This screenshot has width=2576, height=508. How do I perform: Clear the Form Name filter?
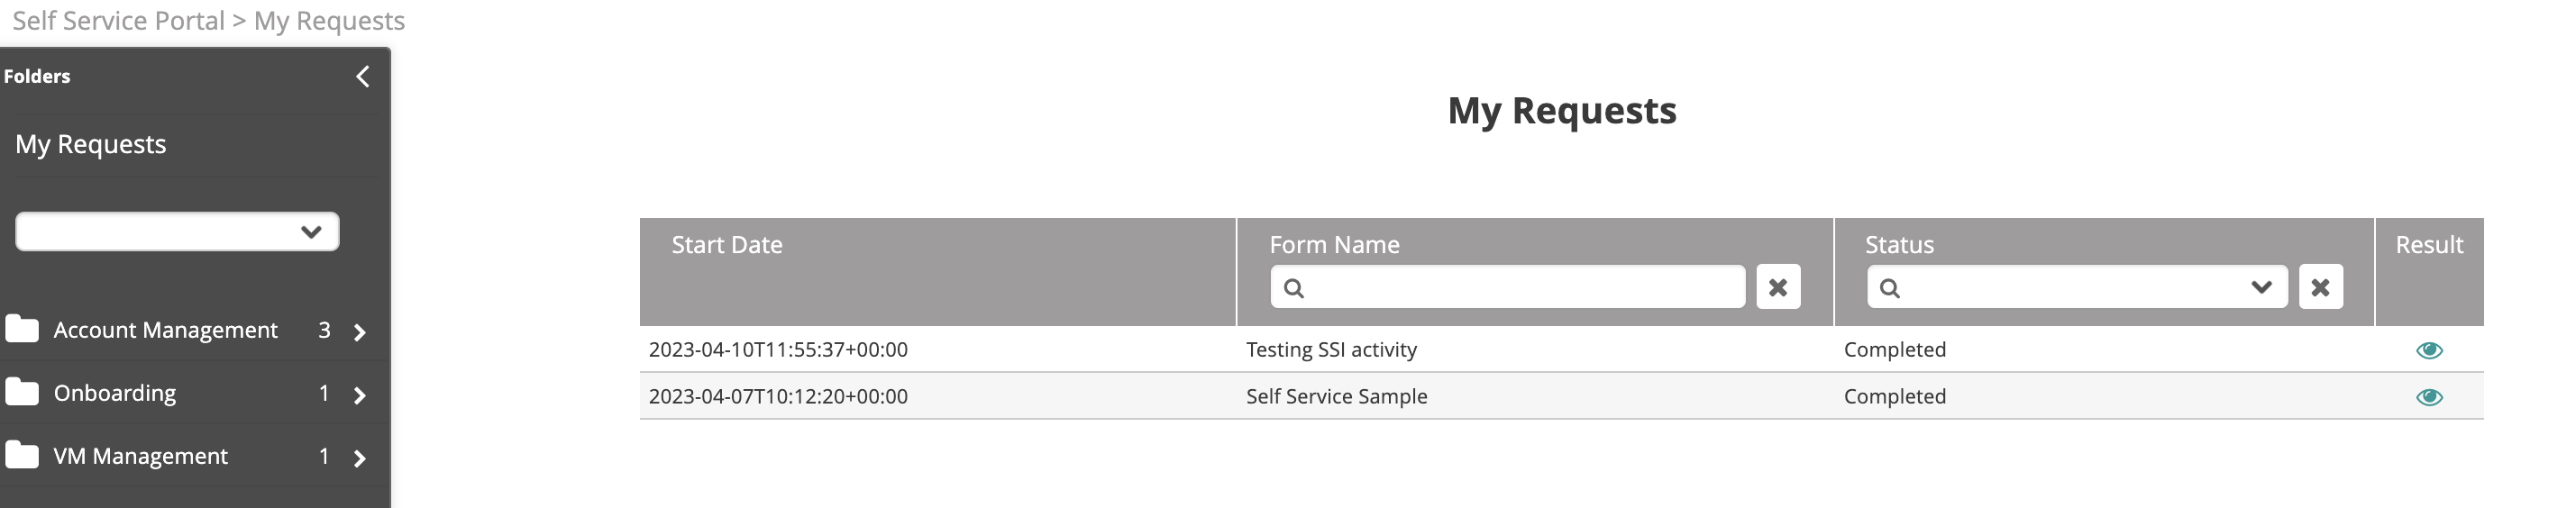click(1778, 287)
